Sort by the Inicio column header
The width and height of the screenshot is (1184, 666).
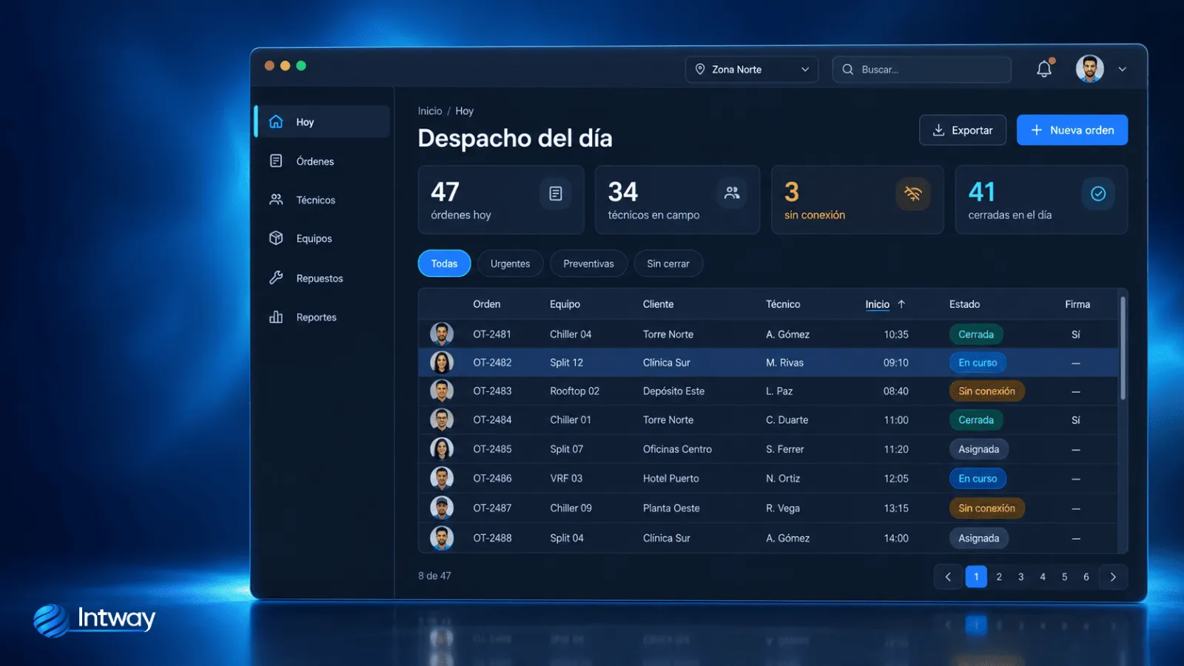click(x=878, y=304)
